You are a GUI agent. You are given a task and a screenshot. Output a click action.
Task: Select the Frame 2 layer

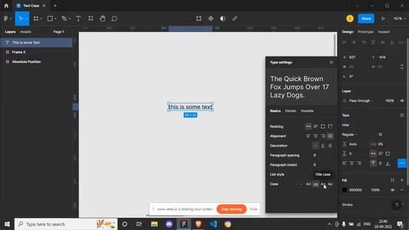point(36,52)
